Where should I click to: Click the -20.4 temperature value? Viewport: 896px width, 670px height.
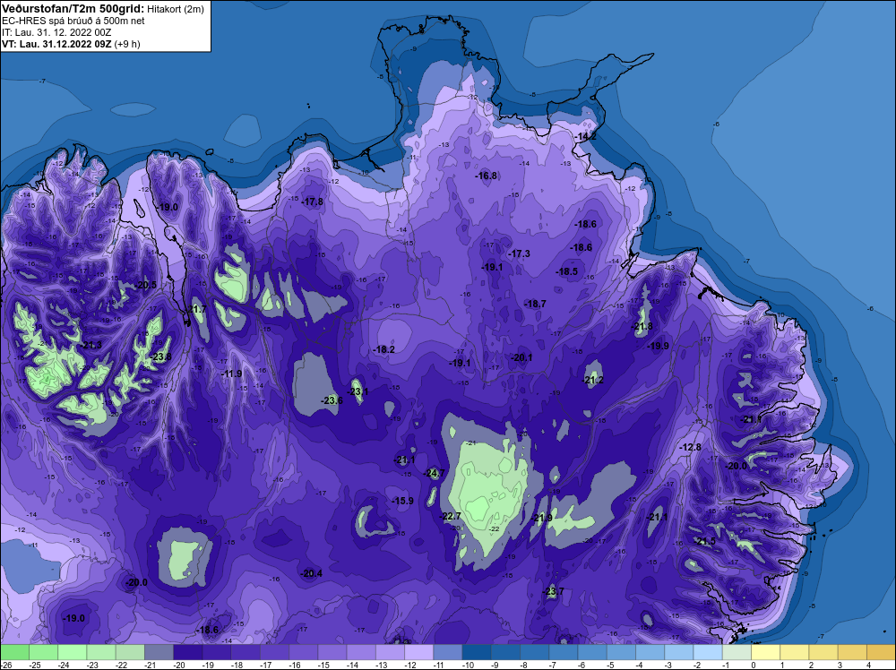coord(312,573)
